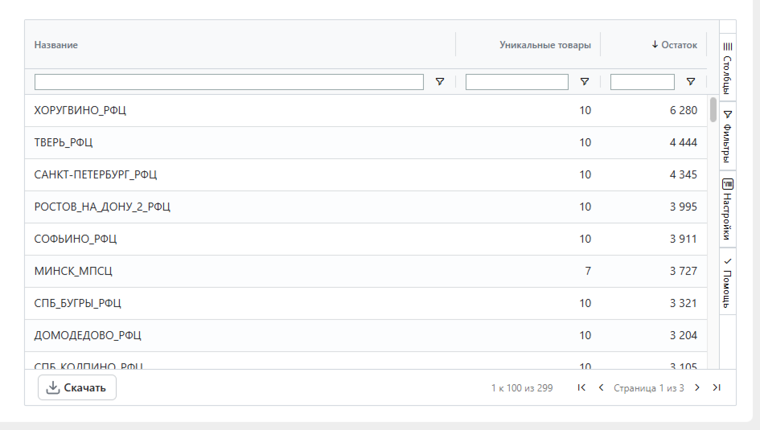This screenshot has height=430, width=760.
Task: Click the table's vertical scrollbar thumb
Action: (713, 109)
